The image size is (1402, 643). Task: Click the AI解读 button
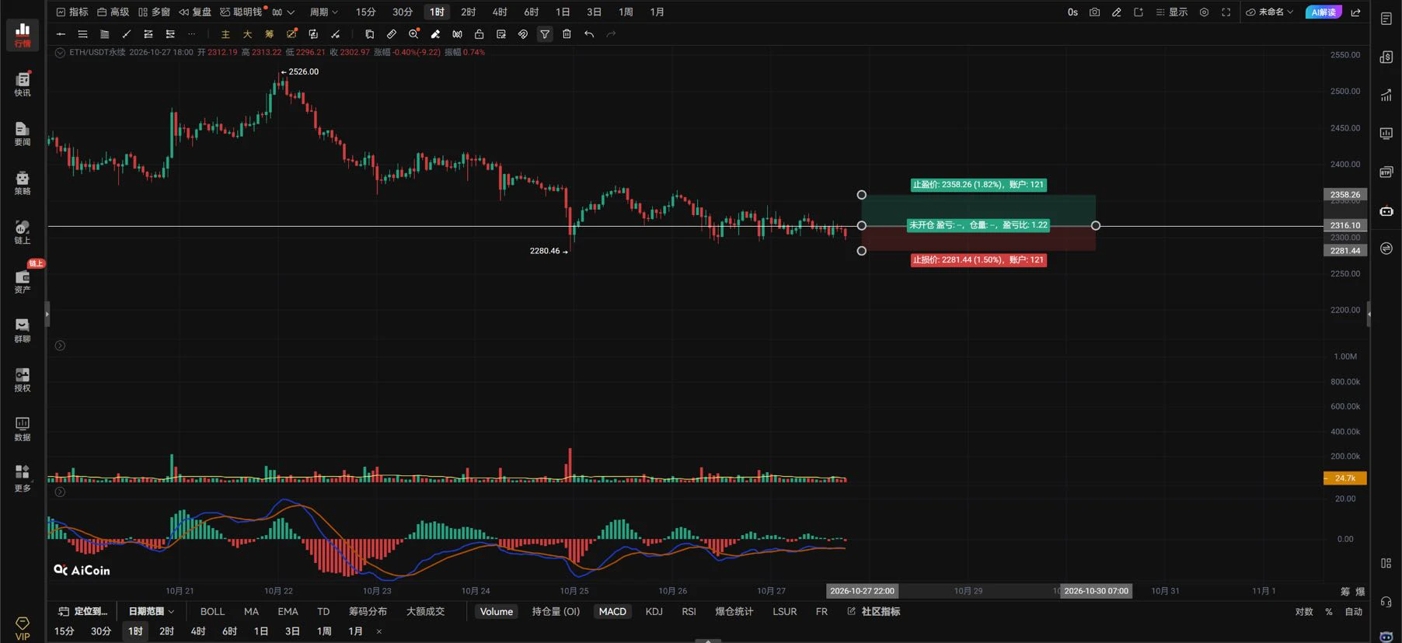pos(1324,12)
